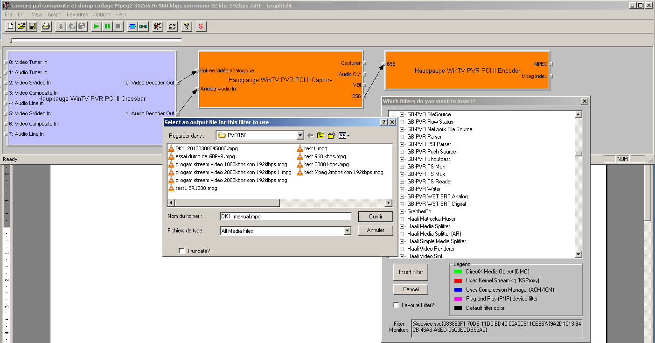Open the Favorites menu

click(77, 14)
